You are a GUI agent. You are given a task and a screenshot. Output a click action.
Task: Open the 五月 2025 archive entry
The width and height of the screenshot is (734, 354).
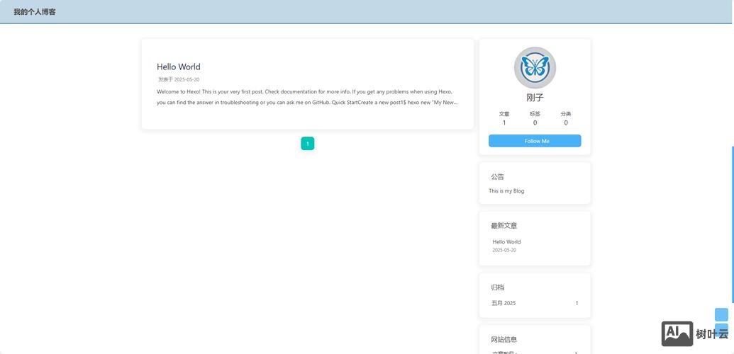504,303
